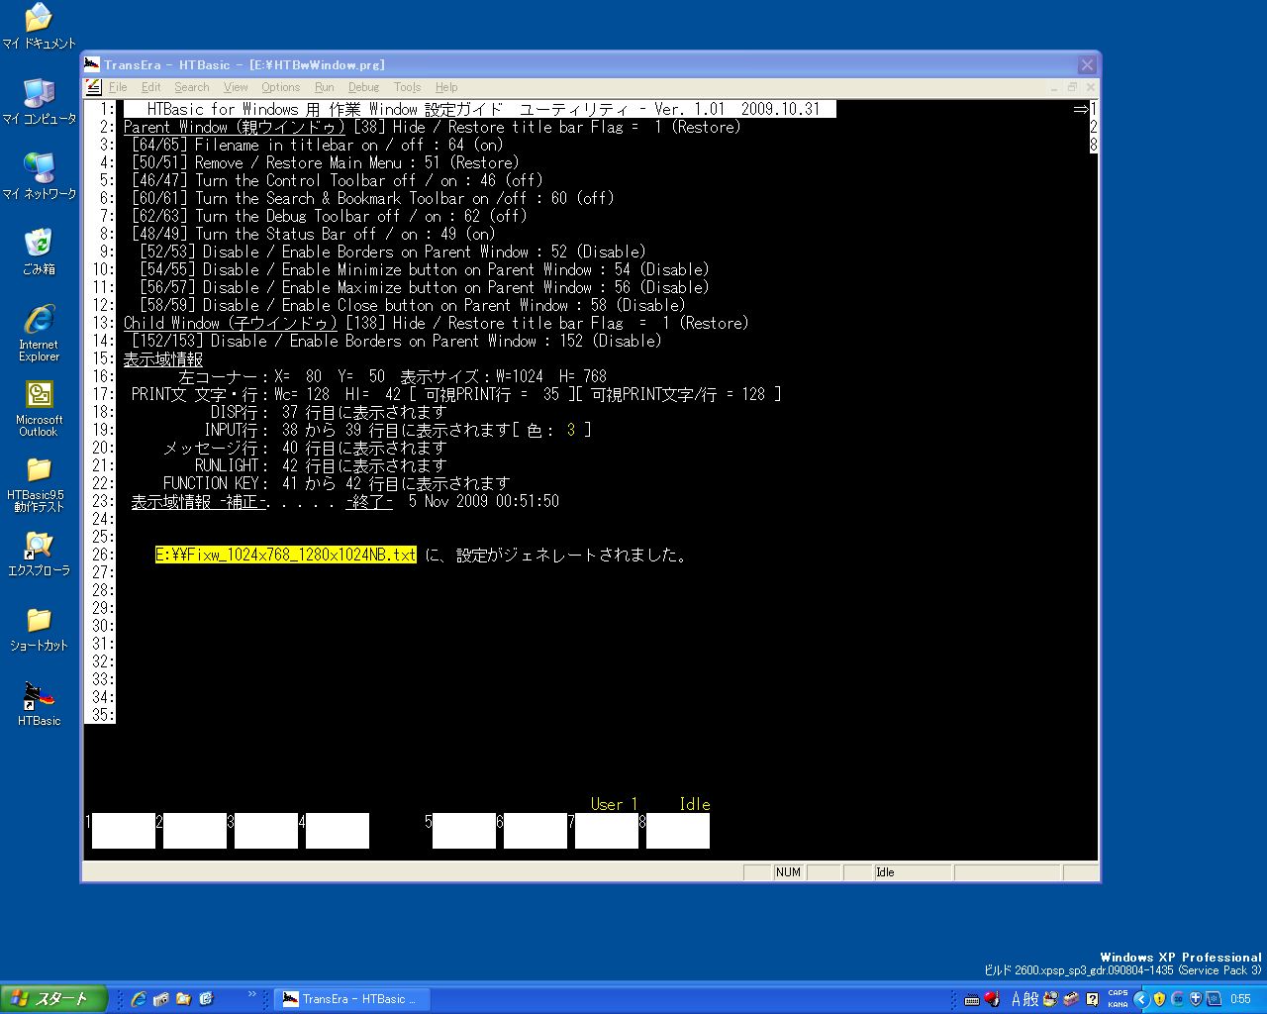Click the TransEra icon in the title bar
This screenshot has height=1014, width=1267.
[x=93, y=64]
